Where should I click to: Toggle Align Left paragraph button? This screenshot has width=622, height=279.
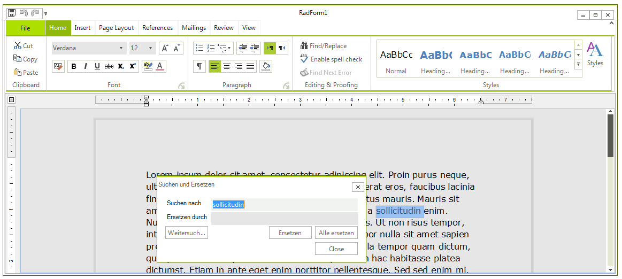point(215,67)
